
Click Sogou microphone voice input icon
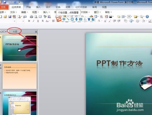[76, 19]
